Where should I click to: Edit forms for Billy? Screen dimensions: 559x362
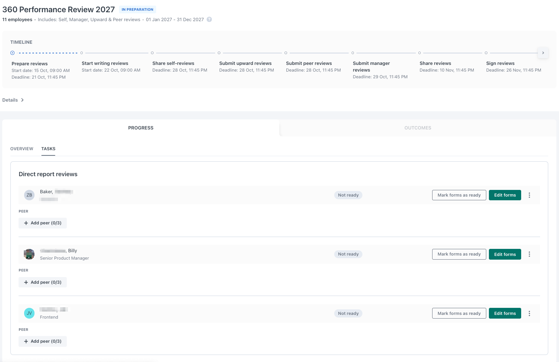pos(505,254)
